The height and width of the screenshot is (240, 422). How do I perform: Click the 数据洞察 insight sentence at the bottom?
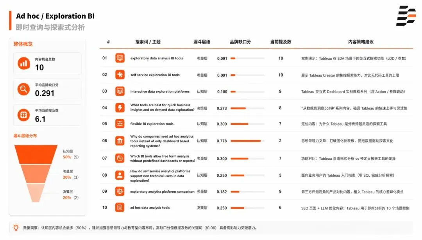[140, 227]
